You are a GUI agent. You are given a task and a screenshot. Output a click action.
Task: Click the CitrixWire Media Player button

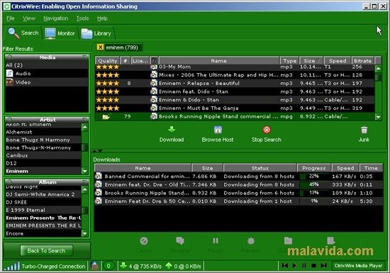point(358,266)
